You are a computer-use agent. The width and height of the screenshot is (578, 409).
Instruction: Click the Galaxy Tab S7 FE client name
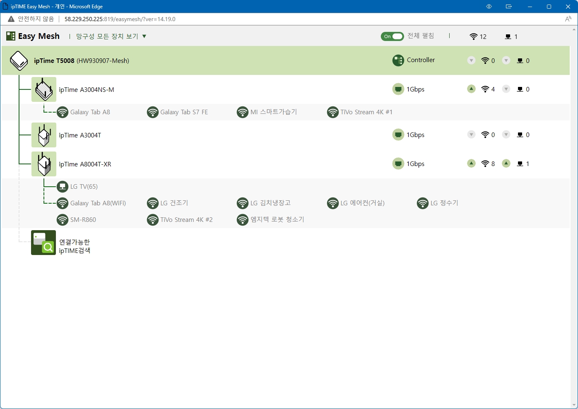tap(184, 112)
